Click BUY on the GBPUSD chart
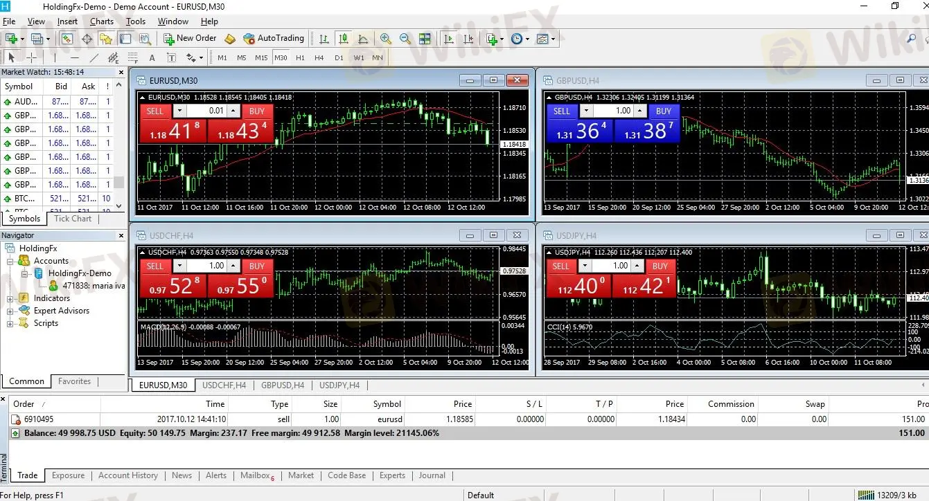The height and width of the screenshot is (501, 929). (x=664, y=111)
